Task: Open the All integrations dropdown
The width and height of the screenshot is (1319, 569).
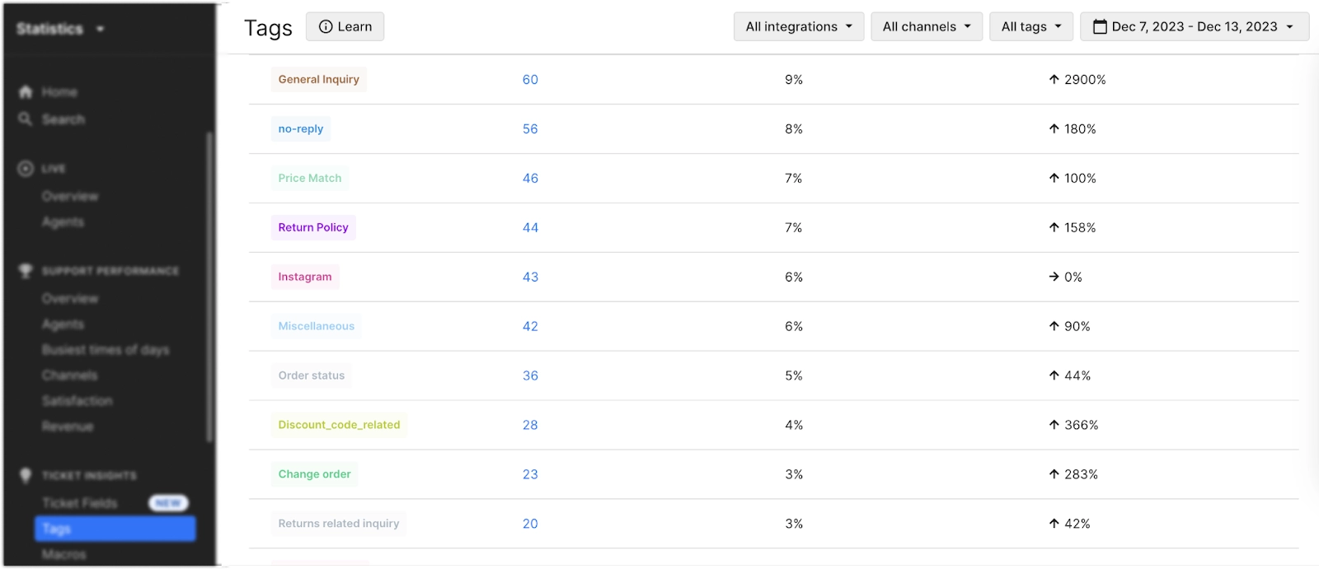Action: tap(798, 27)
